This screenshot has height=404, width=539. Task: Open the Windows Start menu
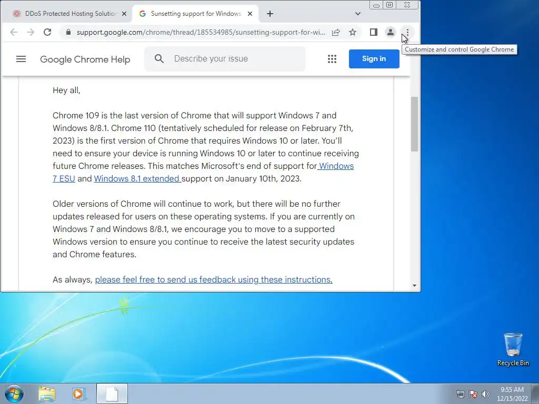[14, 393]
